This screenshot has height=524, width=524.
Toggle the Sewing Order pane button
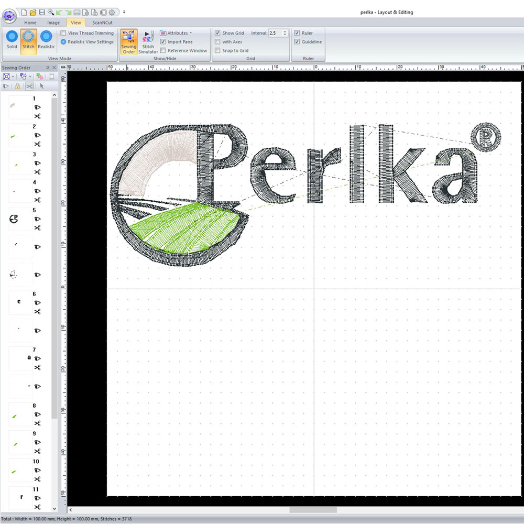(x=129, y=42)
